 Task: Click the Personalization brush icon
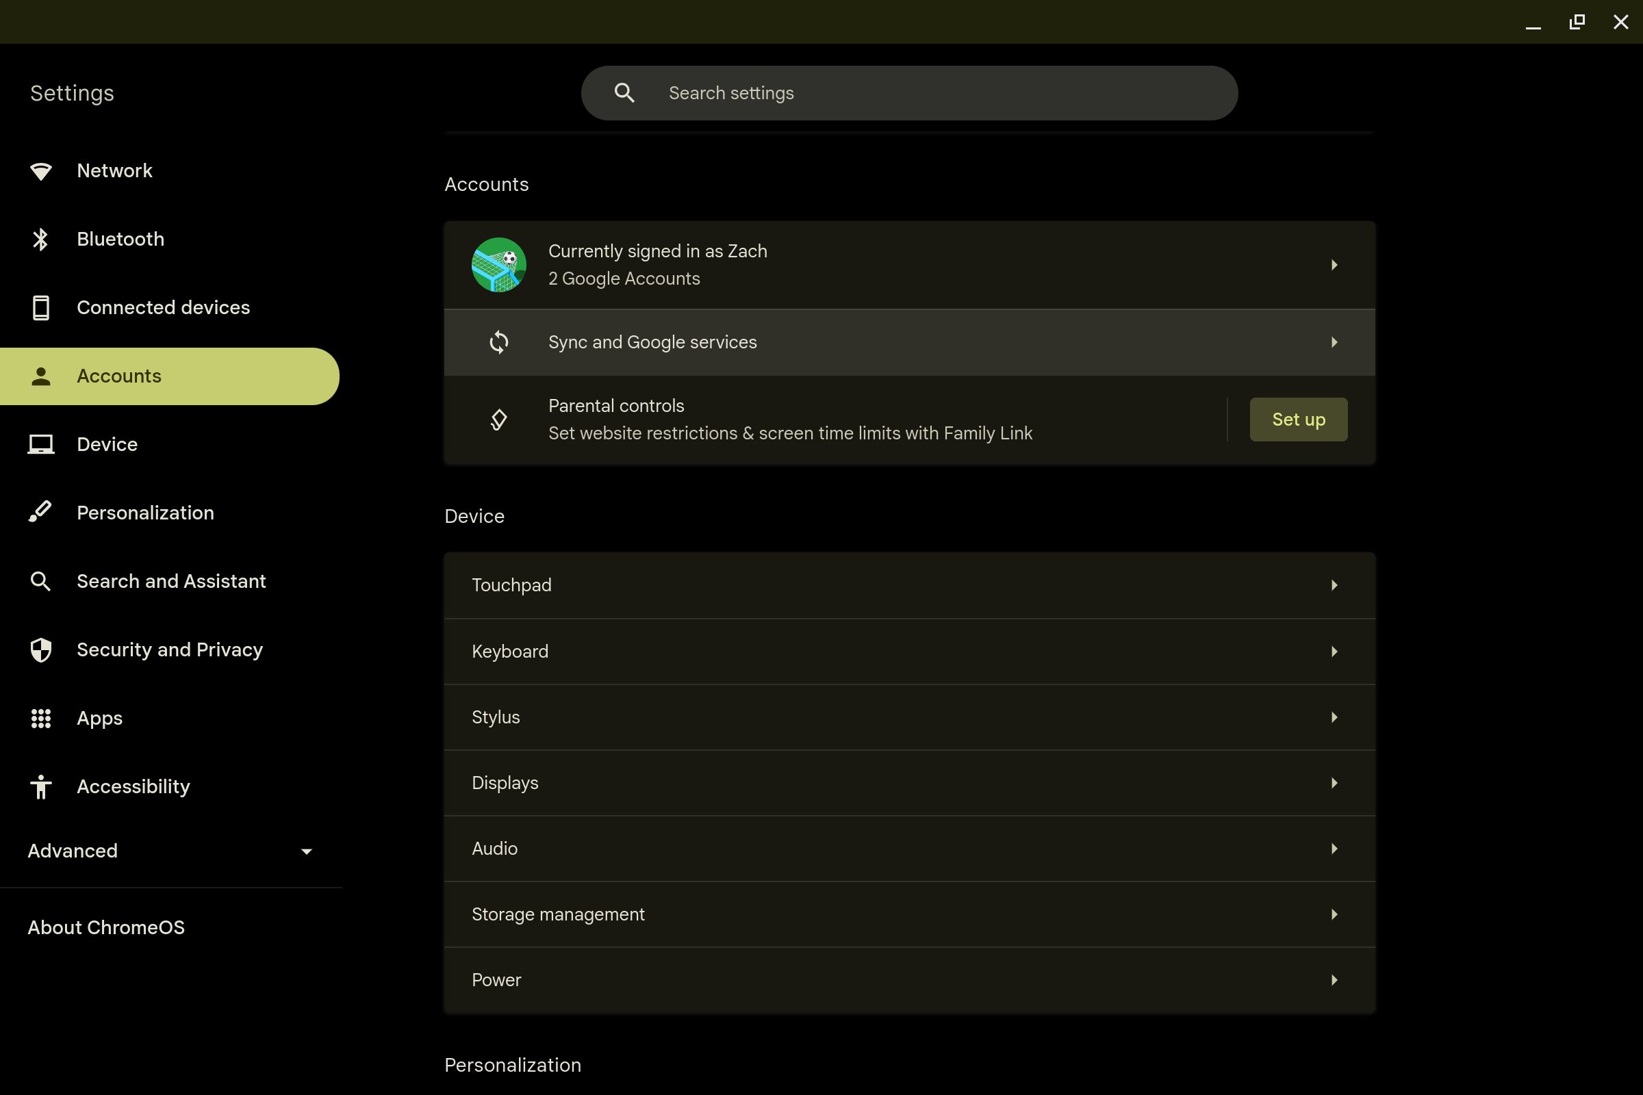coord(40,512)
